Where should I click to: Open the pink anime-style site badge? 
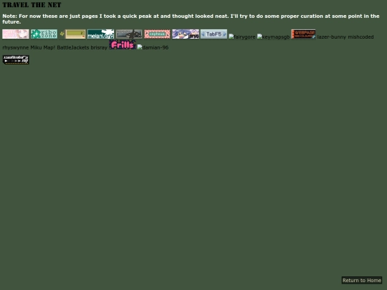(x=16, y=34)
